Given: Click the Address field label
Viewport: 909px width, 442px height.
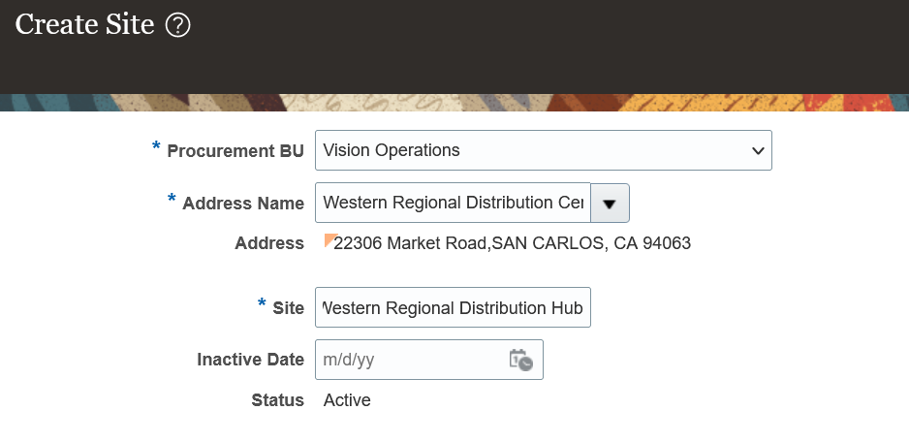Looking at the screenshot, I should 269,243.
